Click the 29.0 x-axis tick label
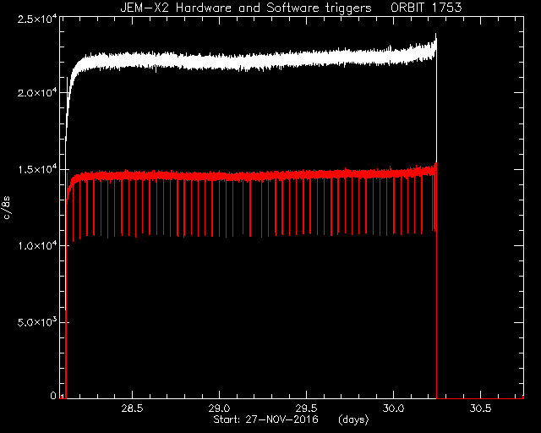 (x=219, y=408)
